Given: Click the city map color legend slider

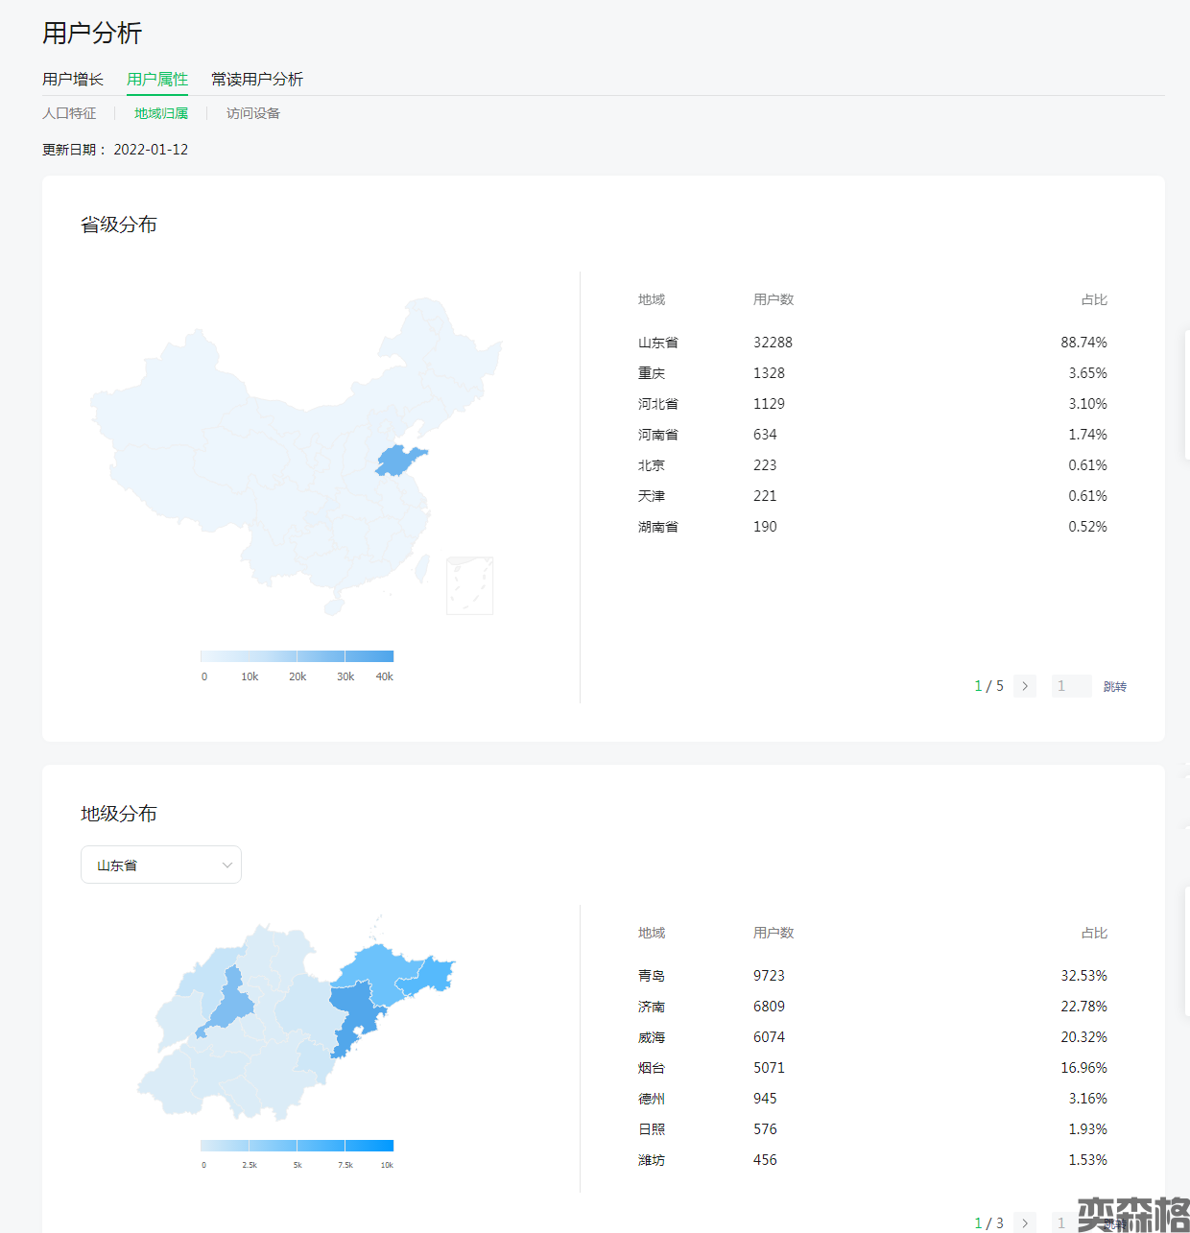Looking at the screenshot, I should [297, 1145].
